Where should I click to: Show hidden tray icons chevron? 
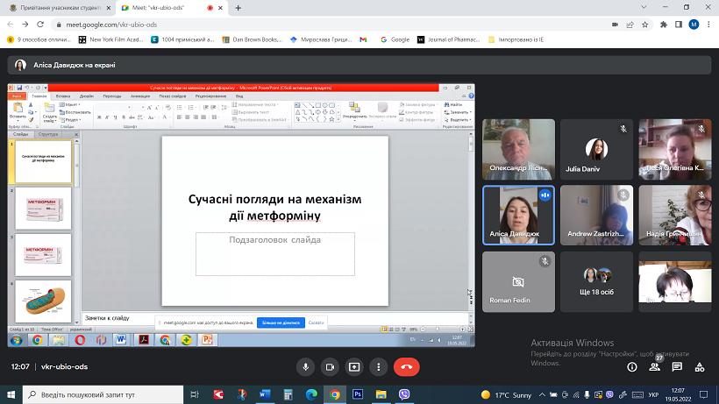(542, 395)
